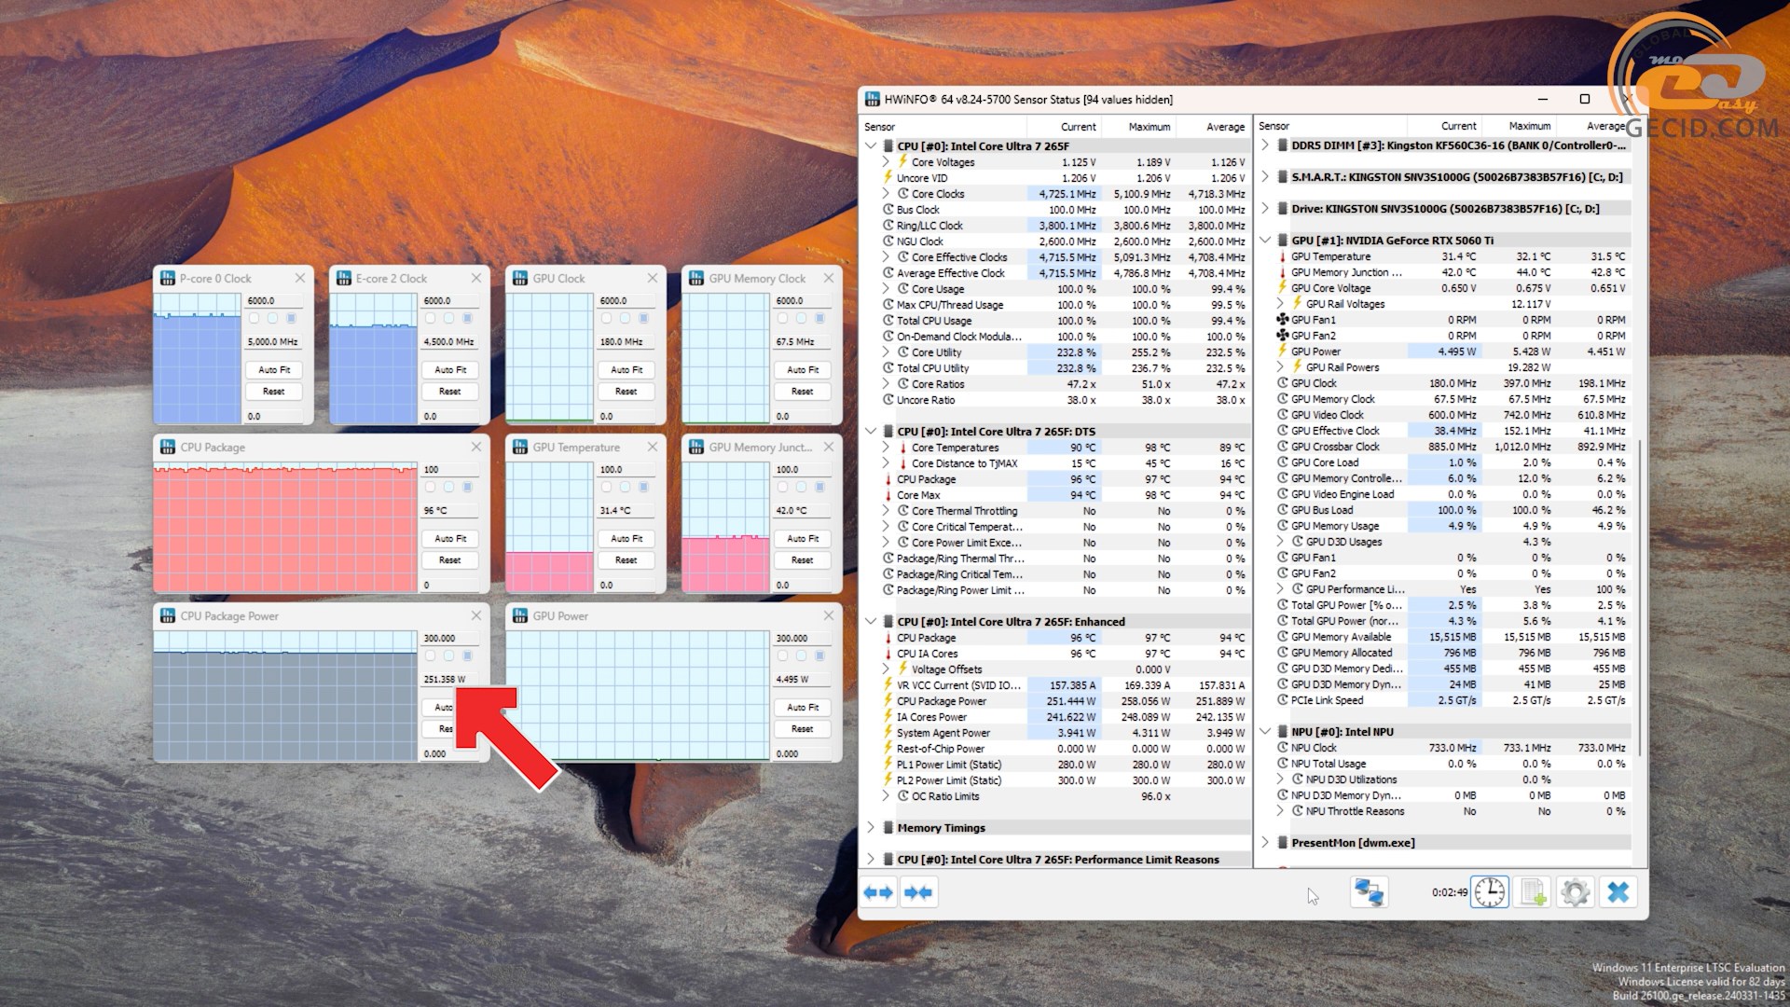The image size is (1790, 1007).
Task: Click the app icon of E-core 2 Clock window
Action: point(344,278)
